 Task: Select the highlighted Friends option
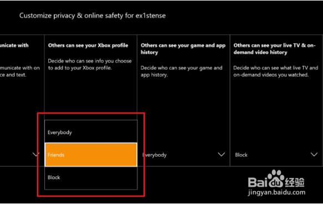coord(91,155)
